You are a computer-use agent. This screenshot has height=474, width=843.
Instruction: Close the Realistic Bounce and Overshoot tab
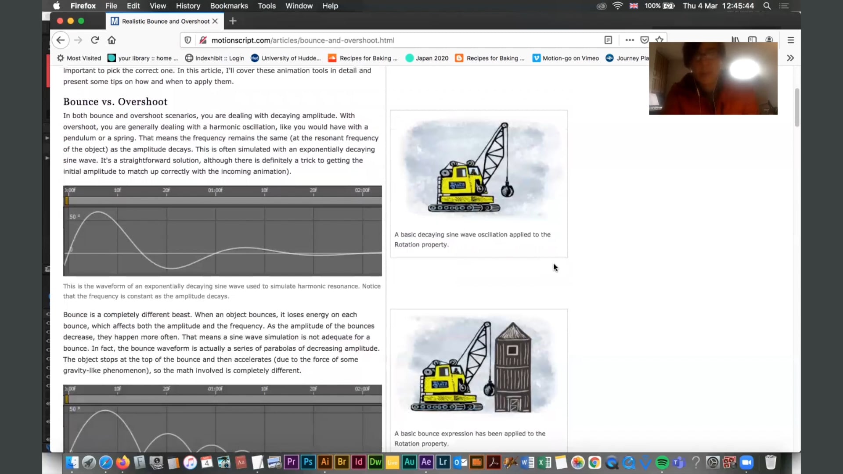215,21
